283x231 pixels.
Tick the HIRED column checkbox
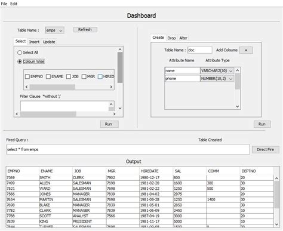(100, 76)
